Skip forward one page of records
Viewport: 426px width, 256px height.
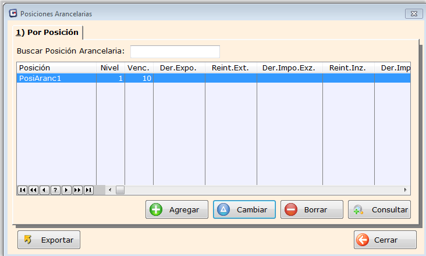click(77, 190)
